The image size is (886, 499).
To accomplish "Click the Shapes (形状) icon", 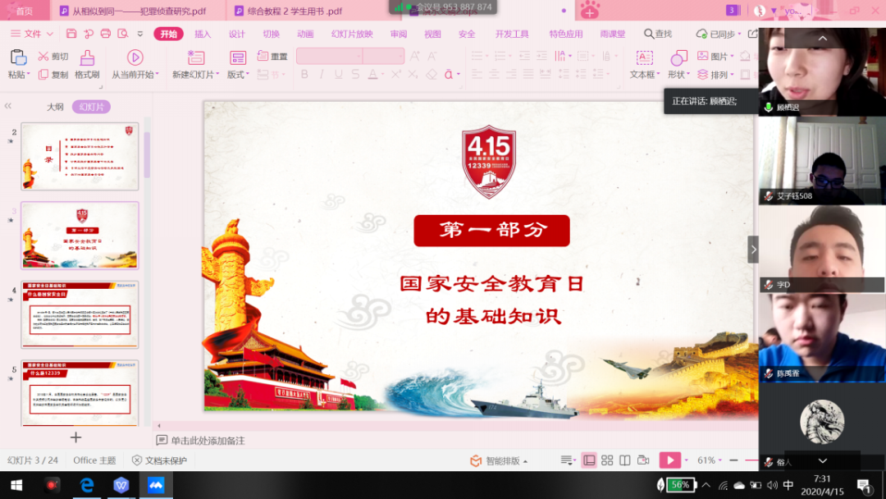I will pos(678,58).
